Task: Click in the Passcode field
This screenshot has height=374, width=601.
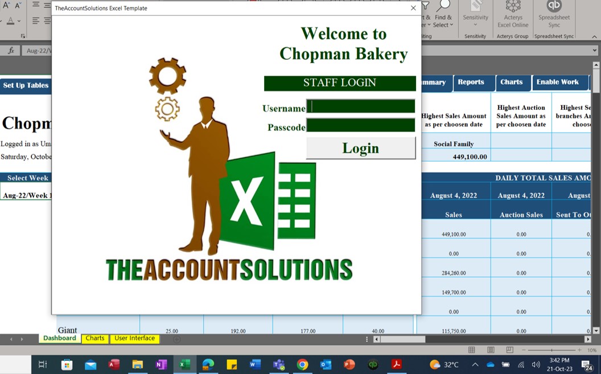Action: tap(360, 125)
